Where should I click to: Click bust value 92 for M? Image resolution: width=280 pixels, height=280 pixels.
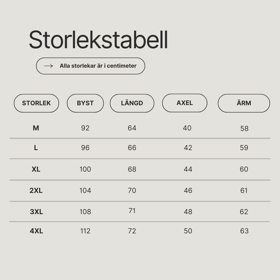(85, 128)
